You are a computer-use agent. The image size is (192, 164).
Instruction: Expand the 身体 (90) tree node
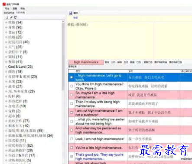(x=6, y=27)
